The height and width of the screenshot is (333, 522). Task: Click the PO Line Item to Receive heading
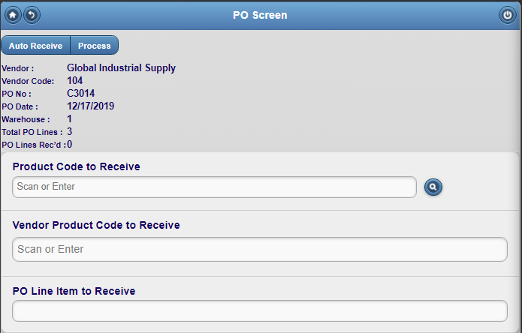(74, 291)
